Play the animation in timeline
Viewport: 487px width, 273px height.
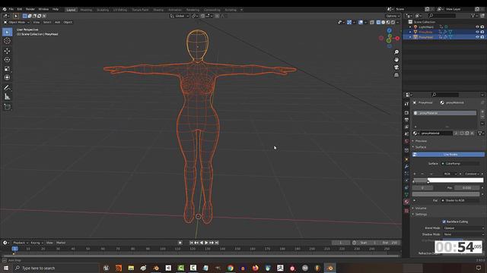coord(206,243)
